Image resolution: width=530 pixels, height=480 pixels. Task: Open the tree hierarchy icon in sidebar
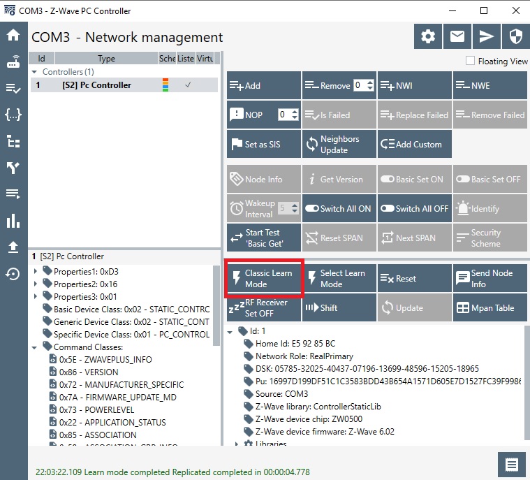[13, 141]
